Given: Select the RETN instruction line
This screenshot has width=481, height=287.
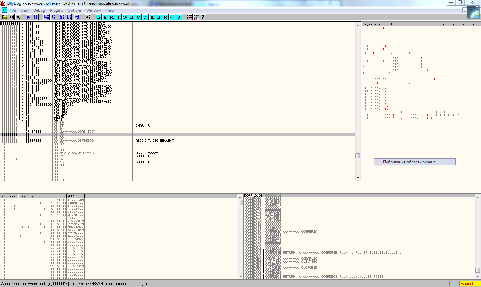Looking at the screenshot, I should pos(177,119).
